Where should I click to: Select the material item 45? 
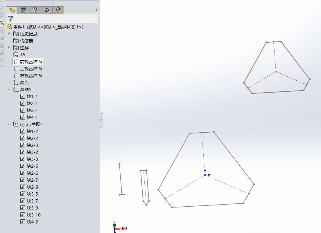[22, 55]
